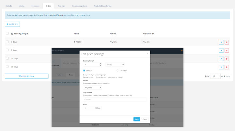This screenshot has width=235, height=131.
Task: Click the Booking length number field
Action: (x=91, y=65)
